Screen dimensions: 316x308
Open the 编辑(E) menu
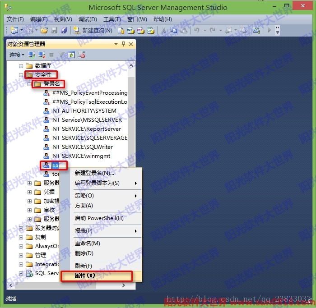39,19
